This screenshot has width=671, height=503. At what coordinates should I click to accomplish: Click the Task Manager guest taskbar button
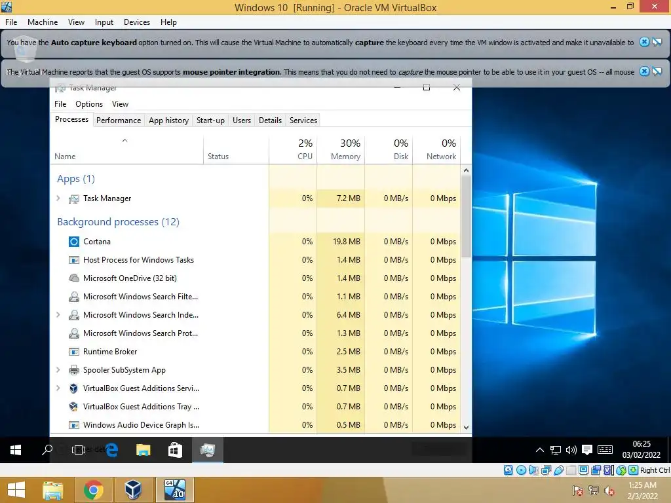point(208,450)
